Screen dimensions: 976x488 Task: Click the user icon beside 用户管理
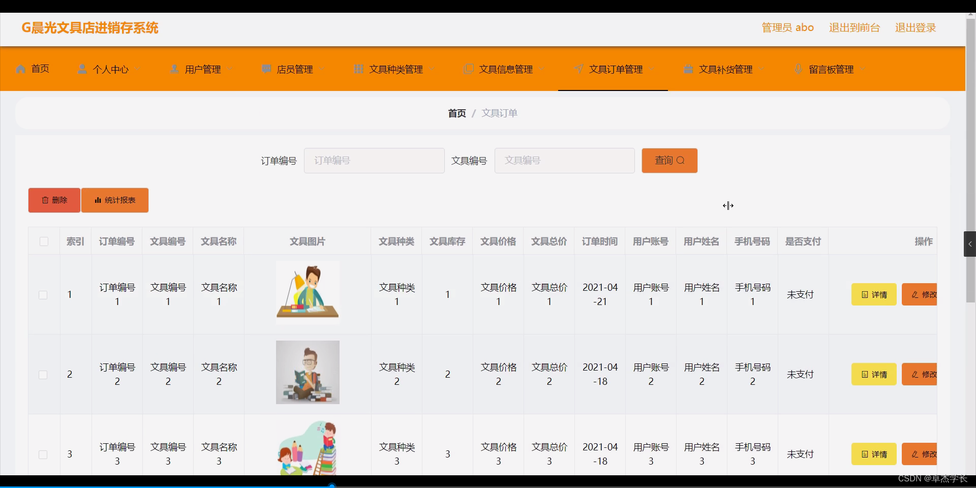click(174, 69)
